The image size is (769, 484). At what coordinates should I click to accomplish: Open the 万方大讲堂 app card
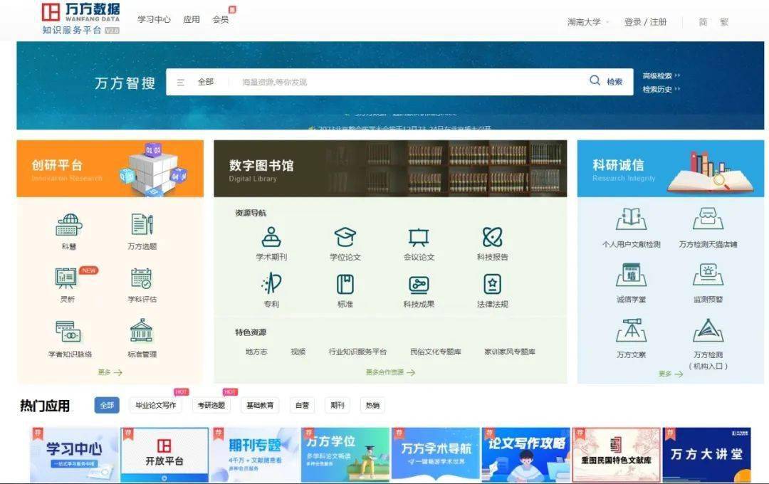(x=707, y=455)
